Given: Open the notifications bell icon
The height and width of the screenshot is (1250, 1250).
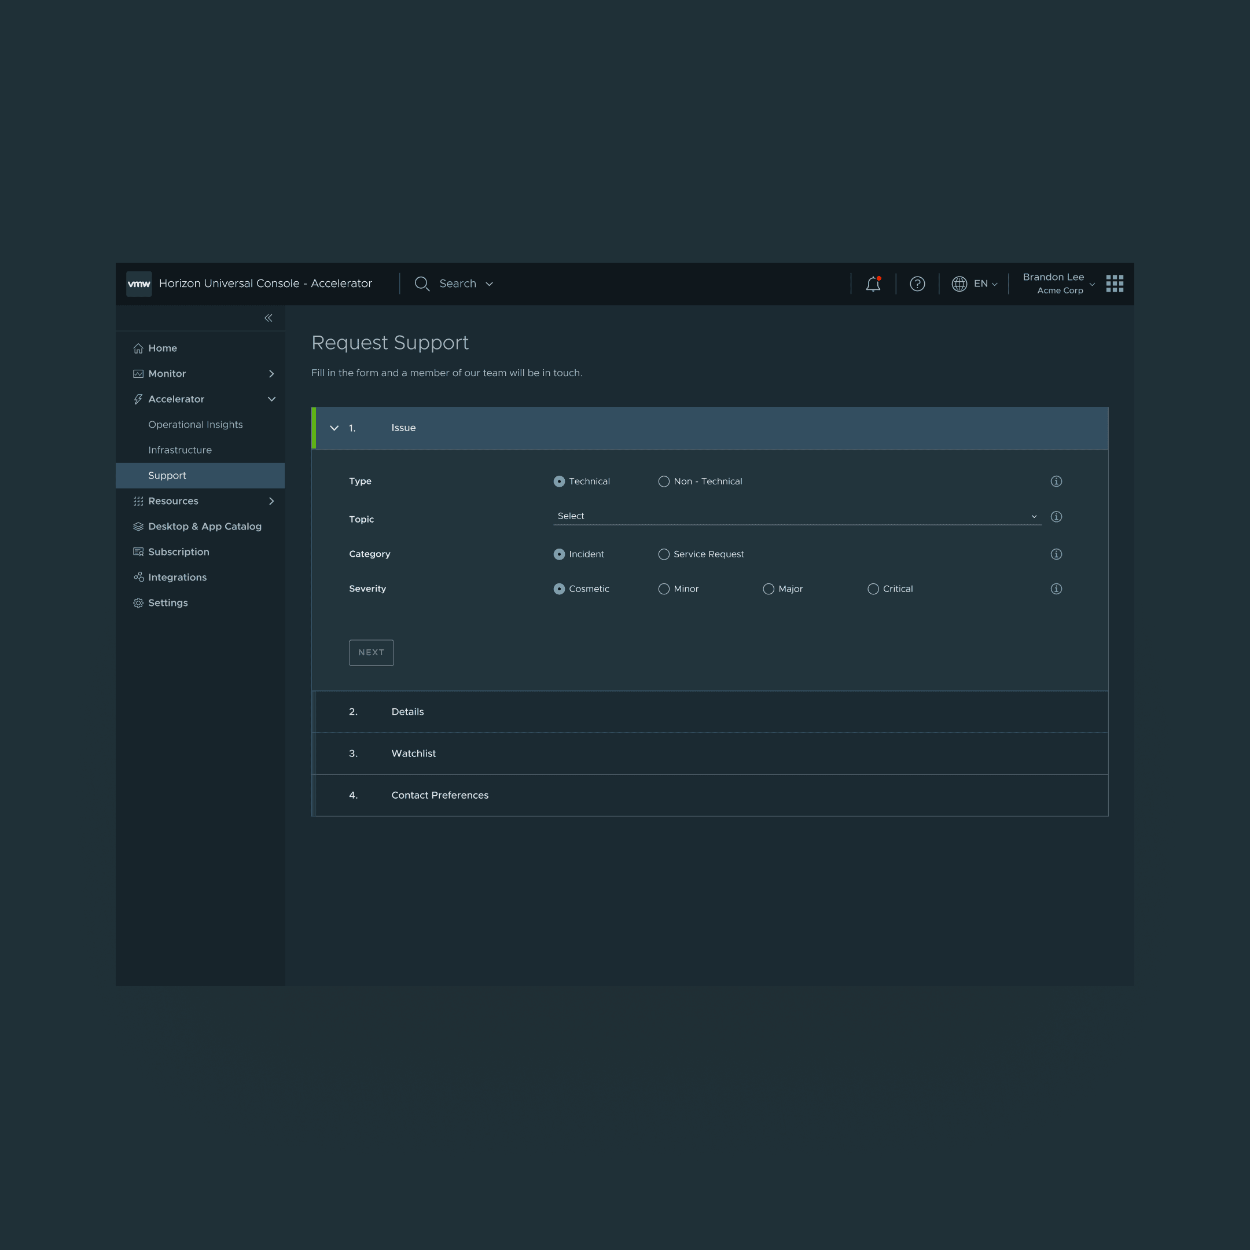Looking at the screenshot, I should coord(873,284).
